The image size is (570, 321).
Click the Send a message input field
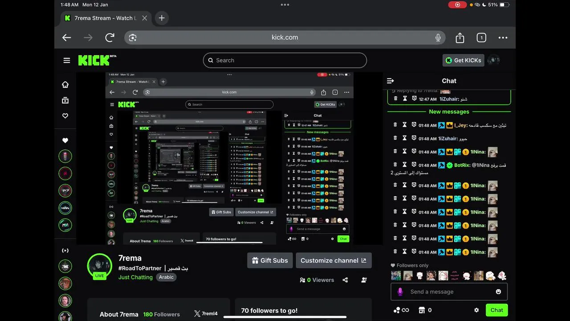(449, 292)
